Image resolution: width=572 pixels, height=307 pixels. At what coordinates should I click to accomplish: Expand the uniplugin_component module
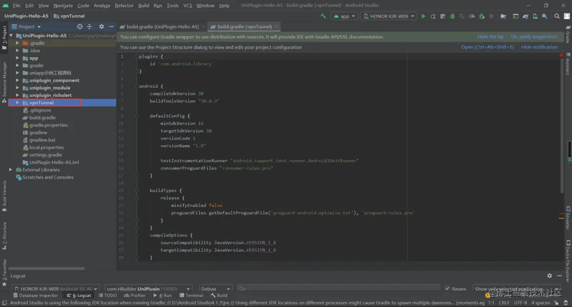click(18, 80)
